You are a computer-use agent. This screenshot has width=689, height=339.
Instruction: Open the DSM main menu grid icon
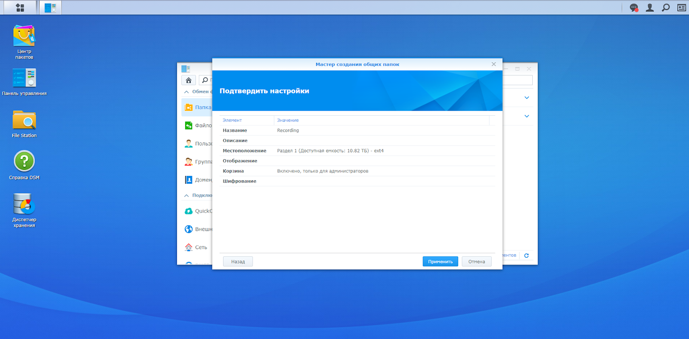point(20,7)
